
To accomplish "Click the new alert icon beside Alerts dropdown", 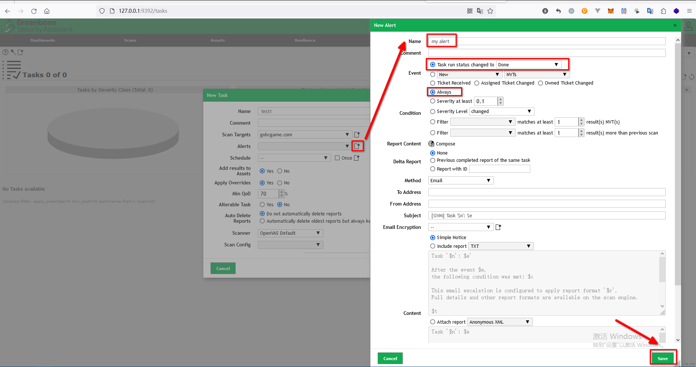I will (357, 146).
